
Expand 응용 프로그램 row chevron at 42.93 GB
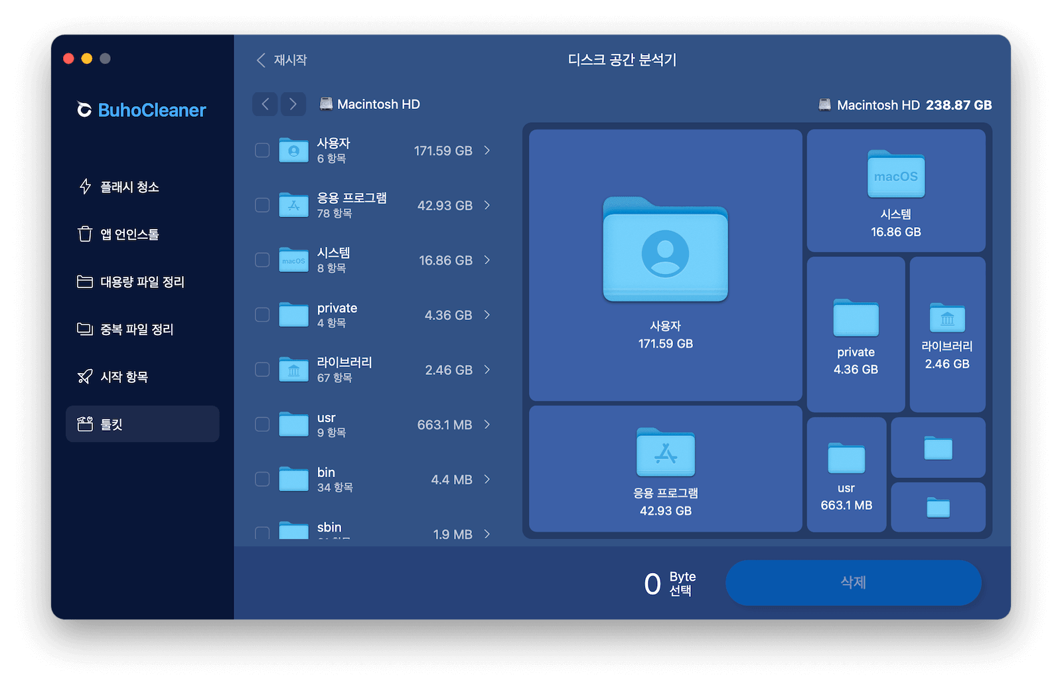pyautogui.click(x=487, y=205)
